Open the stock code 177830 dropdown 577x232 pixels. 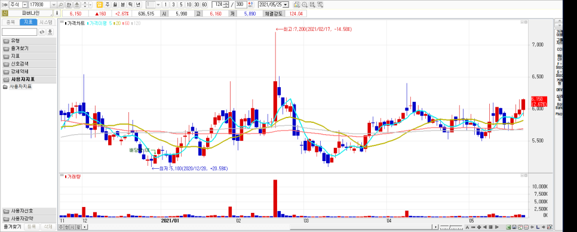point(54,4)
